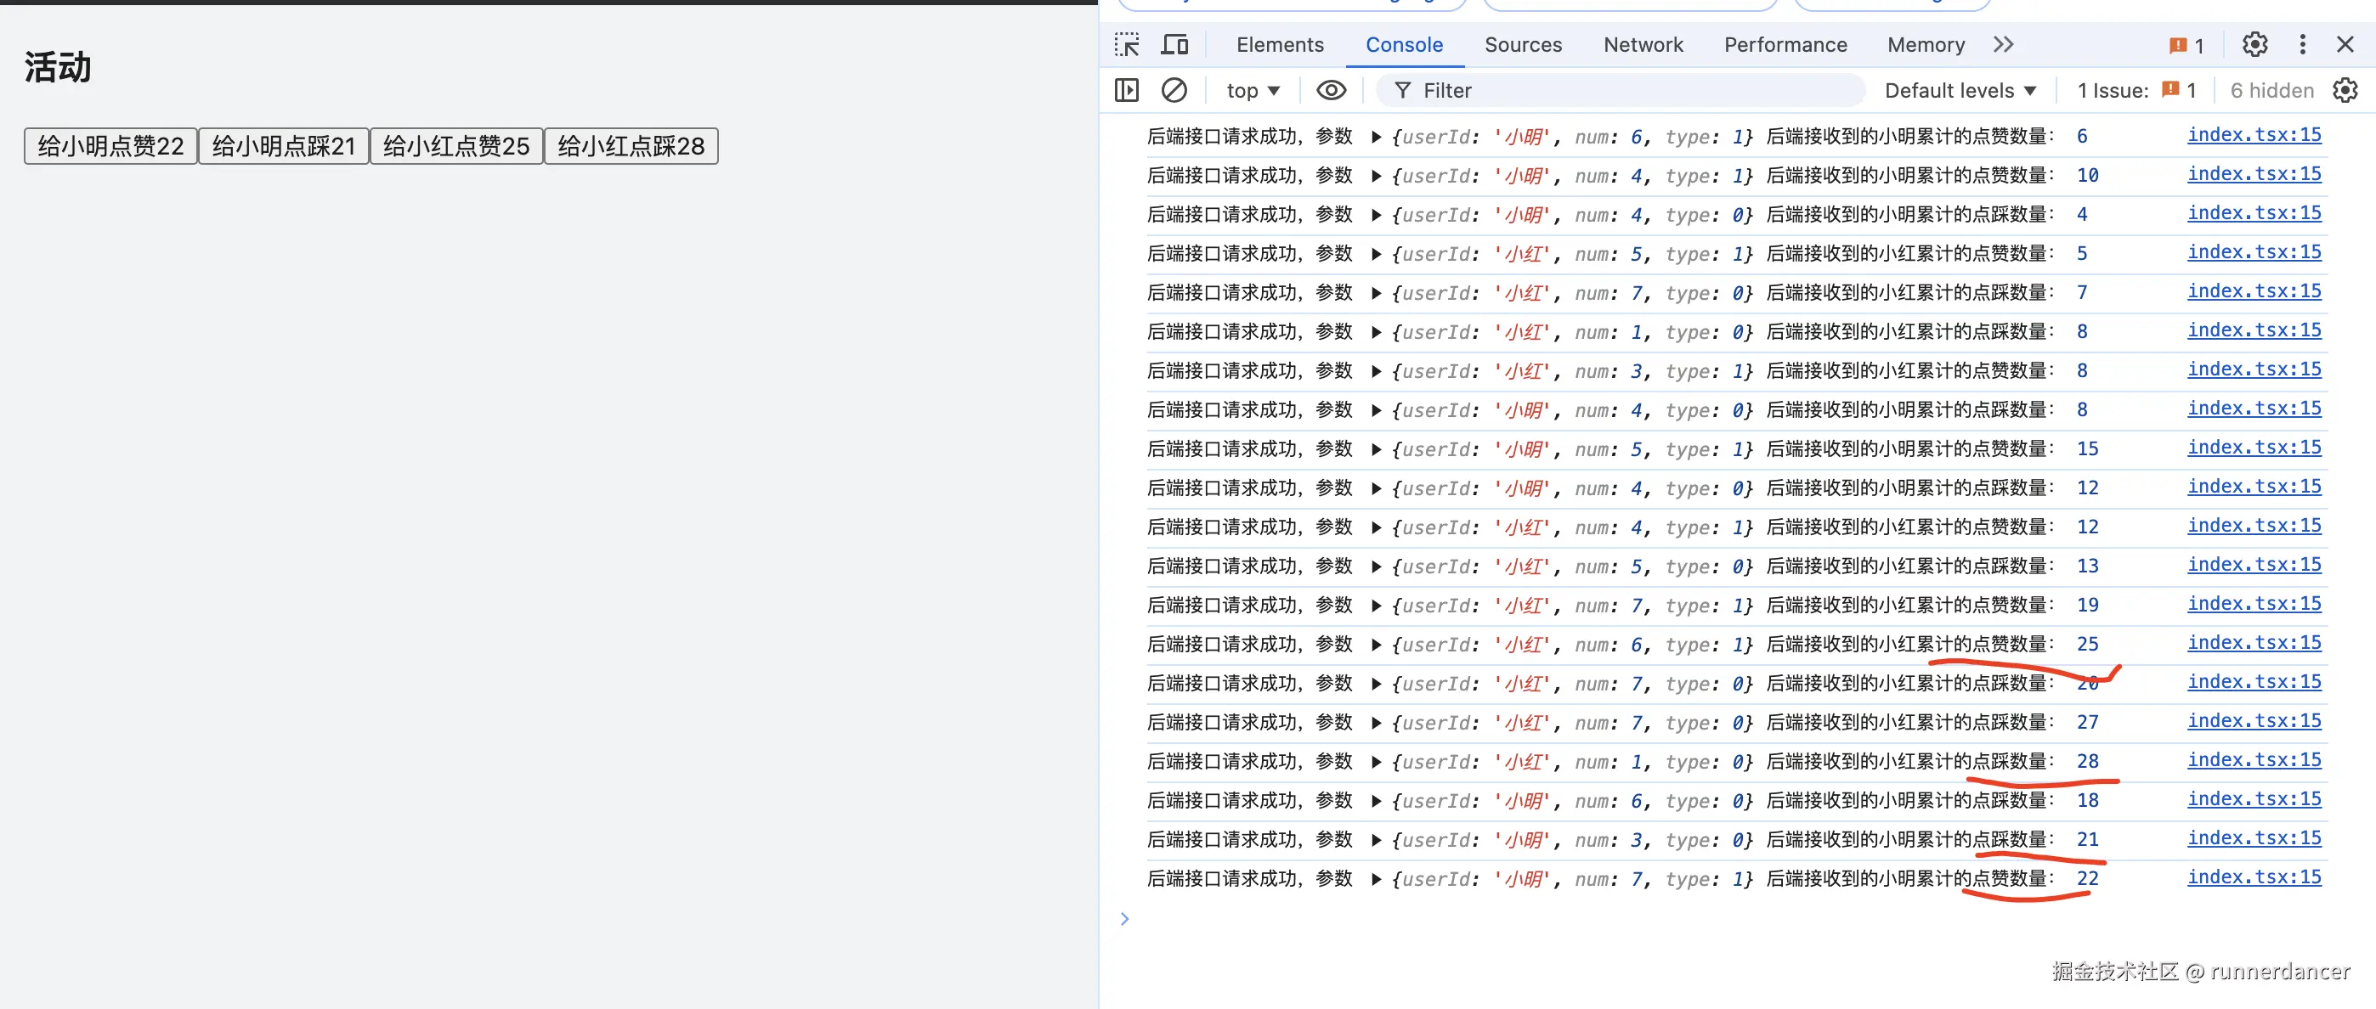The height and width of the screenshot is (1009, 2376).
Task: Open the DevTools three-dot menu
Action: point(2302,44)
